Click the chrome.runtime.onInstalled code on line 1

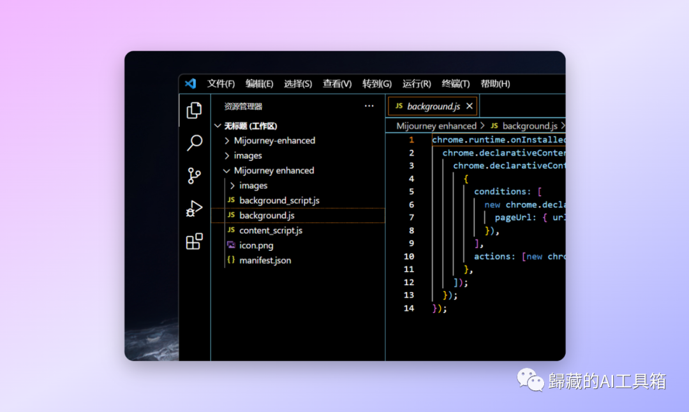click(498, 140)
